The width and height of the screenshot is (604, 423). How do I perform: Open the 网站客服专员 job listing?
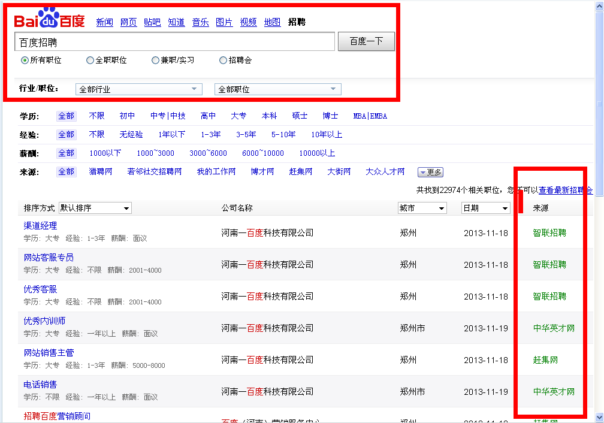point(49,258)
